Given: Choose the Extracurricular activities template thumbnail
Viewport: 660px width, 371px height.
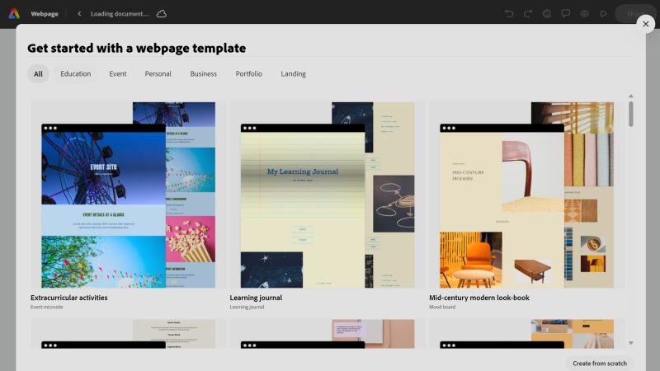Looking at the screenshot, I should tap(129, 195).
